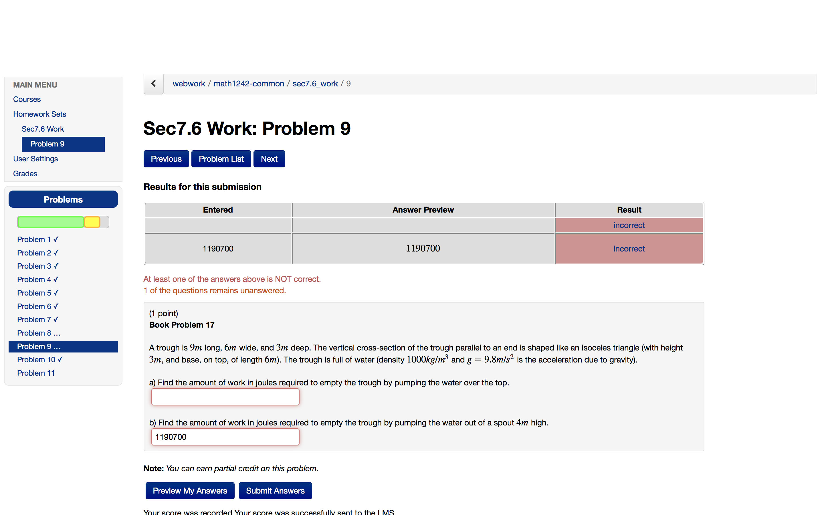Go to math1242-common breadcrumb link
824x515 pixels.
(x=249, y=84)
